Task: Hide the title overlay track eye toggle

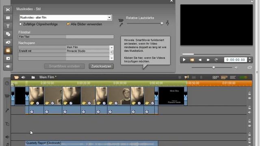Action: click(249, 126)
